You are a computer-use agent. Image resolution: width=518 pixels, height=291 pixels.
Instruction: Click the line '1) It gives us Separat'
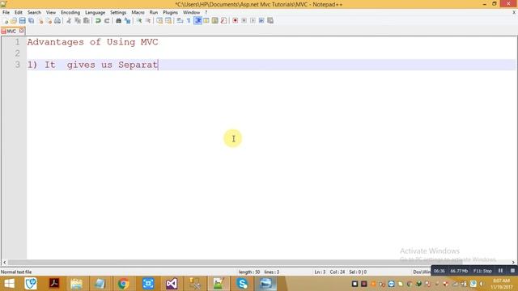tap(92, 65)
